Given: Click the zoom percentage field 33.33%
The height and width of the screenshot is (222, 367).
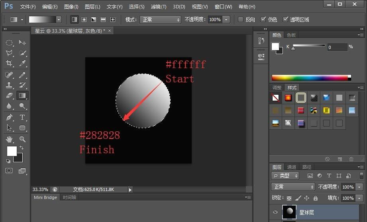Looking at the screenshot, I should 40,189.
